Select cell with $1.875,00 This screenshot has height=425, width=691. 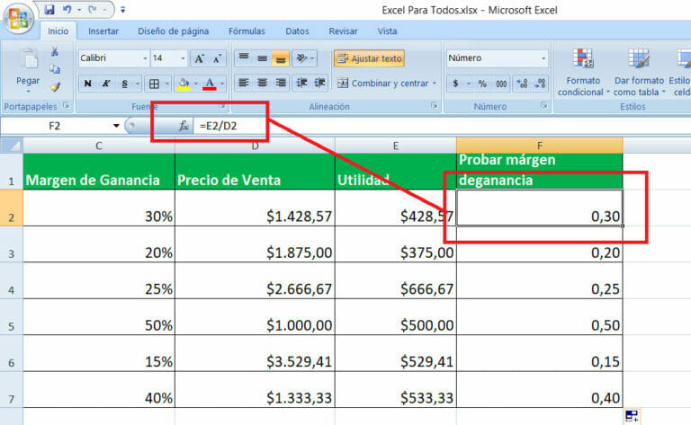(255, 244)
